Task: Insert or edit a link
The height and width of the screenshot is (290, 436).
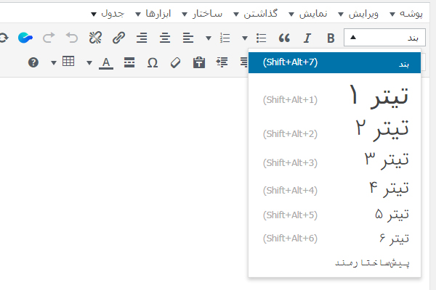Action: click(118, 38)
